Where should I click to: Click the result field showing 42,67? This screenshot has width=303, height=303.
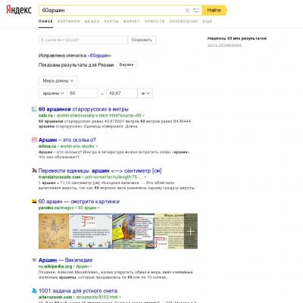pyautogui.click(x=121, y=93)
